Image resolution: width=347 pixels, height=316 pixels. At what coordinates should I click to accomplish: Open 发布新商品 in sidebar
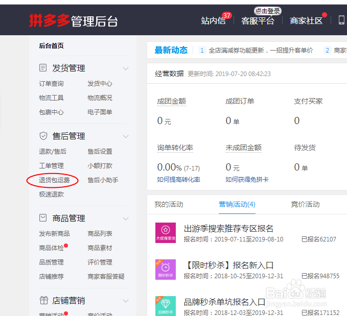click(x=55, y=233)
